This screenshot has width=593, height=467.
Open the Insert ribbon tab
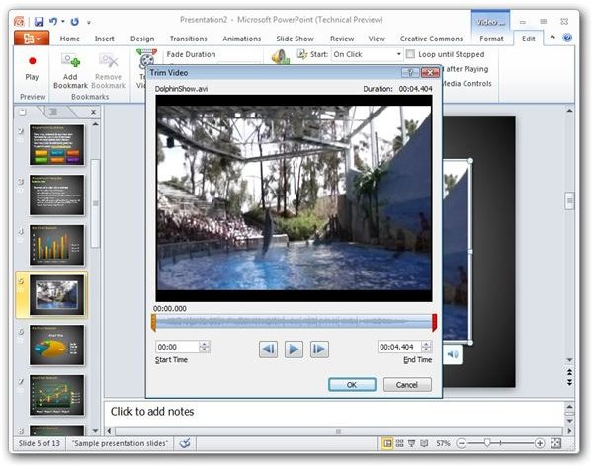(105, 39)
